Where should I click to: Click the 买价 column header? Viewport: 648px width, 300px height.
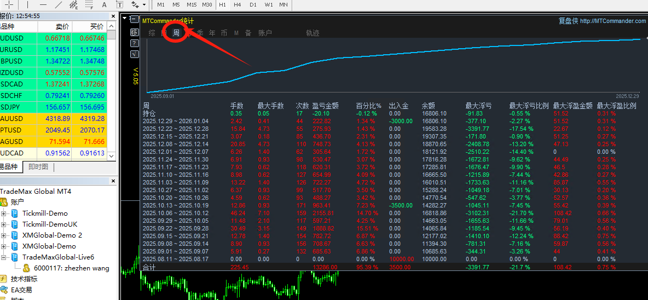[97, 26]
